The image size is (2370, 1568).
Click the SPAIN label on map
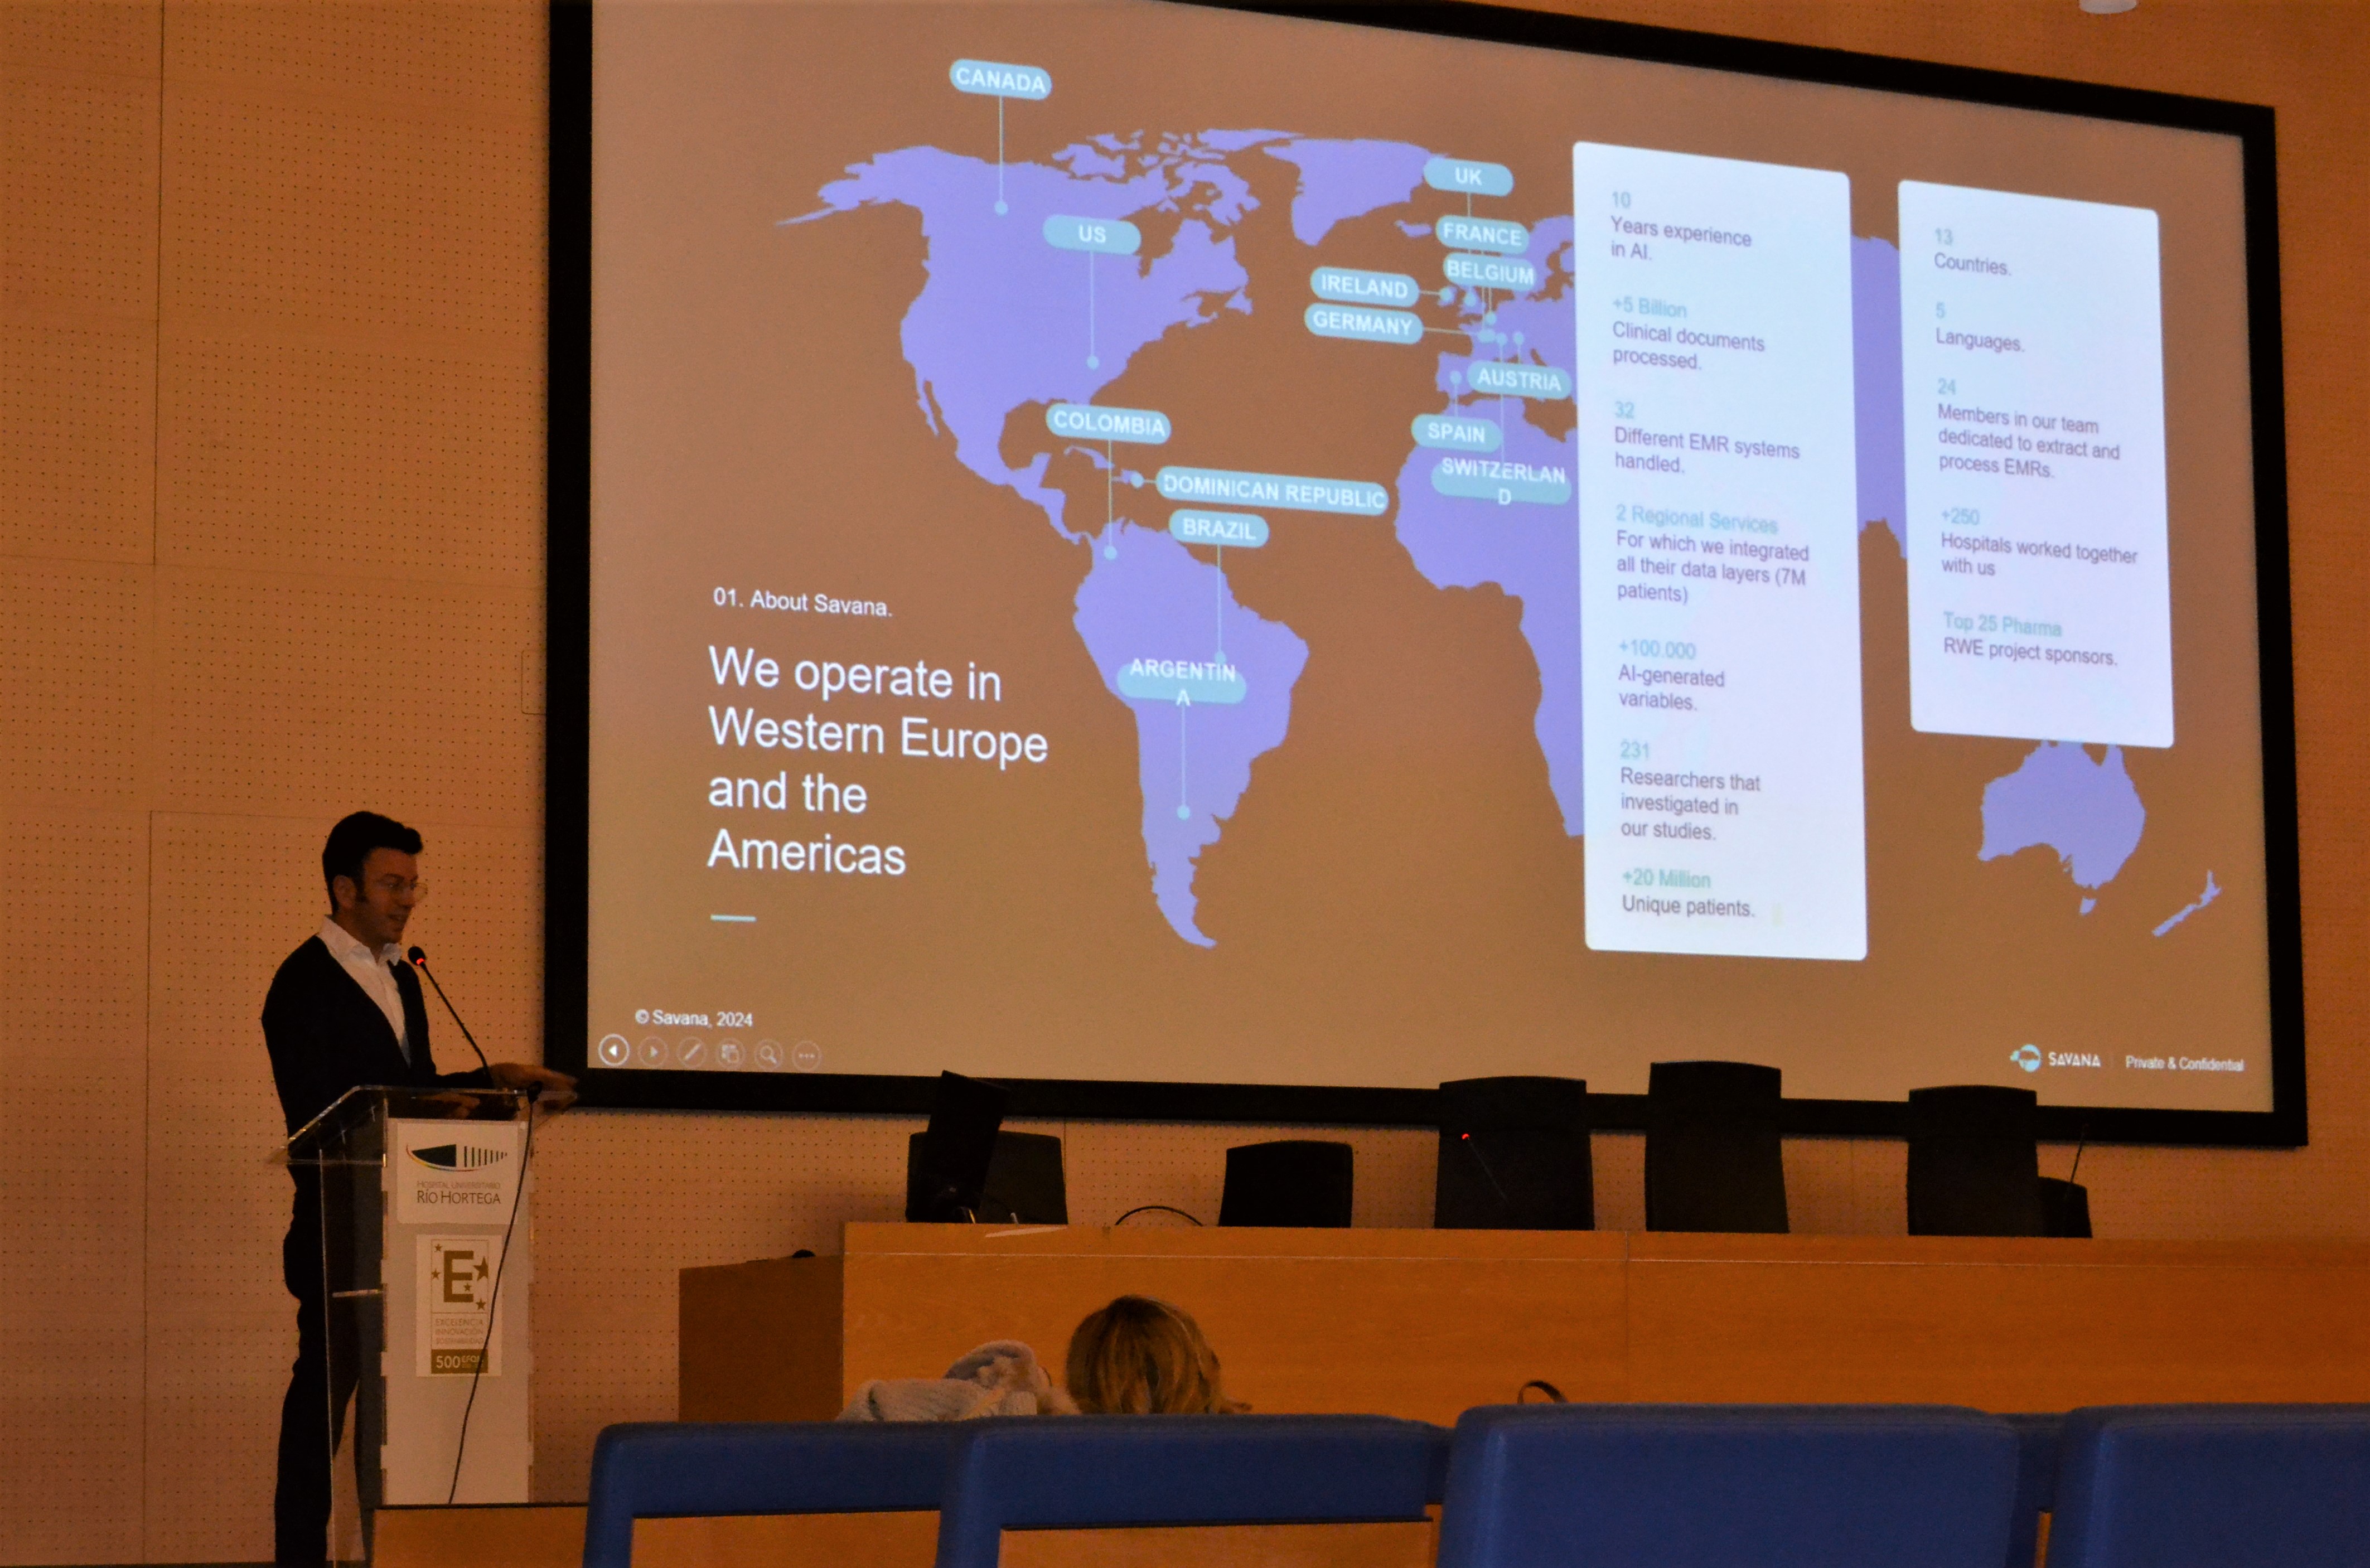tap(1455, 433)
